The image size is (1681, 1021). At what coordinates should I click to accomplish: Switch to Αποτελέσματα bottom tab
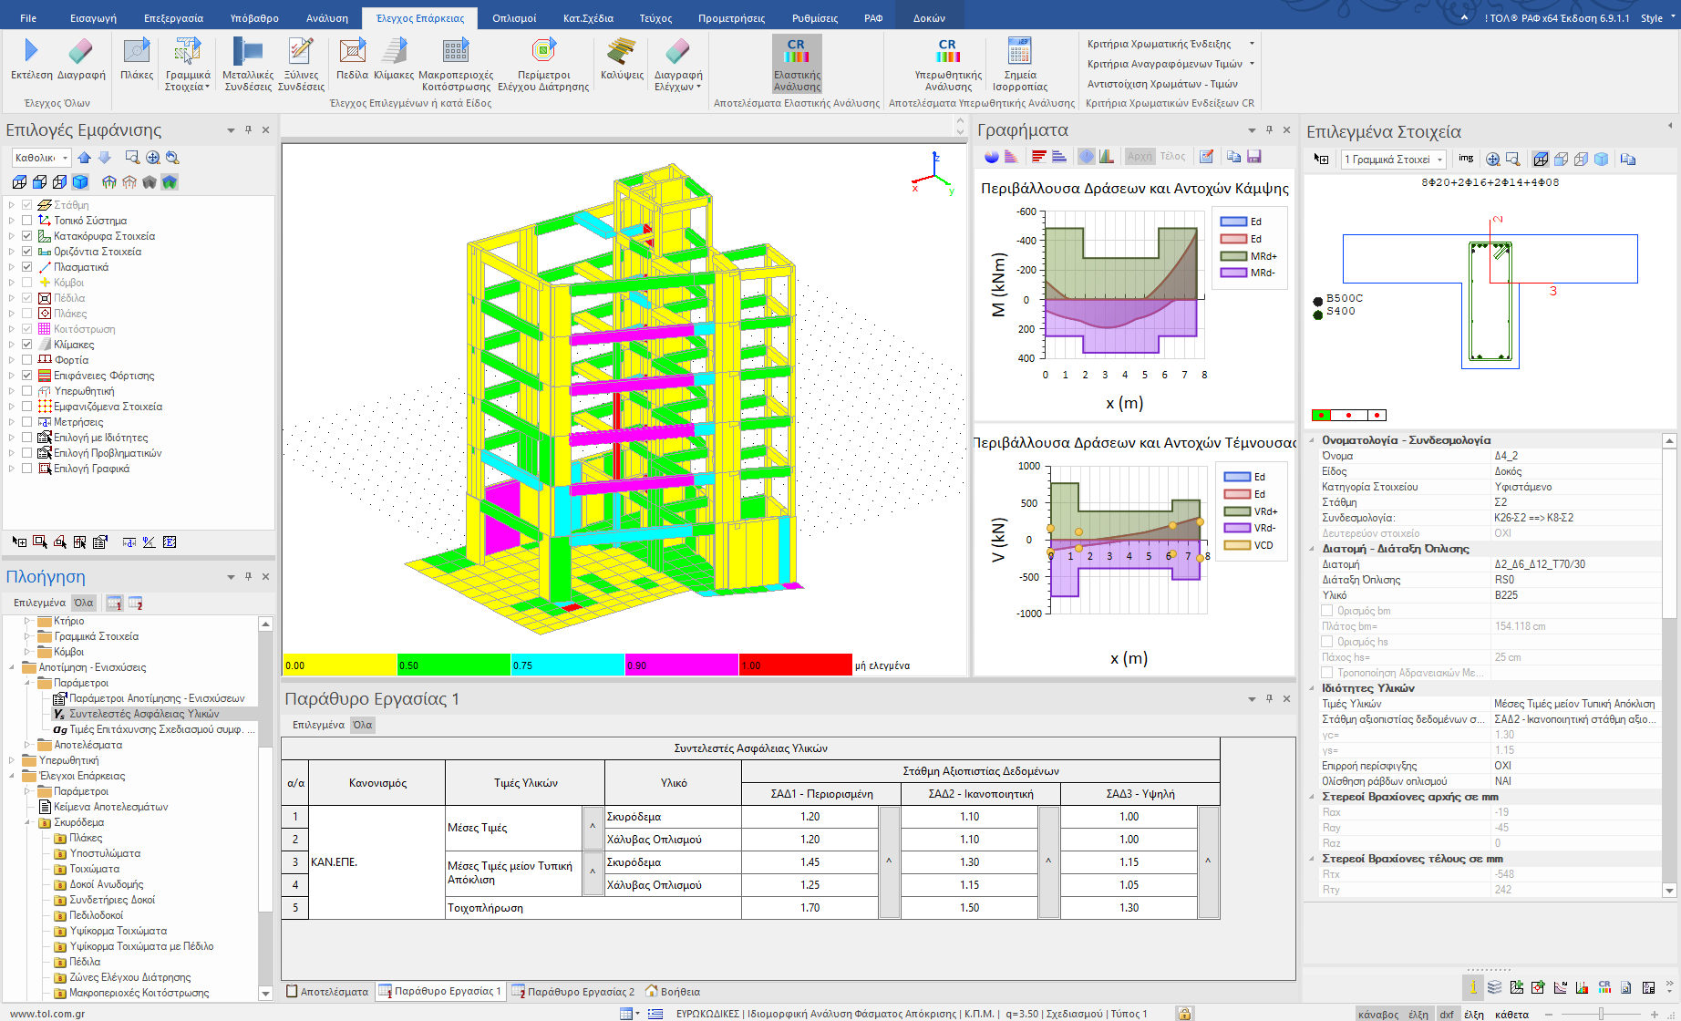[327, 992]
